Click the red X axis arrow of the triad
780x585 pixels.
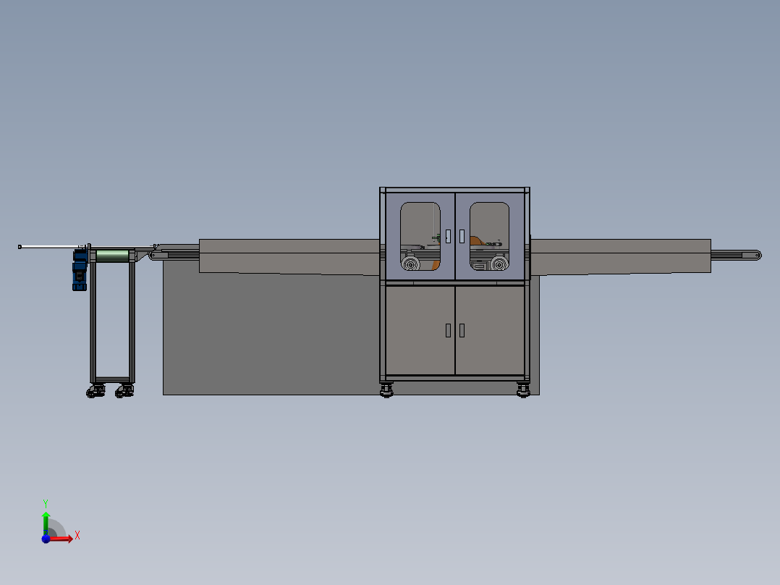coord(62,539)
